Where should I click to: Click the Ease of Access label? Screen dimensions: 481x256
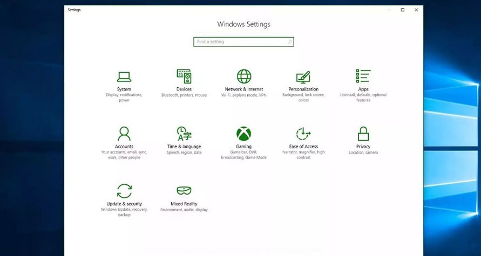point(303,147)
